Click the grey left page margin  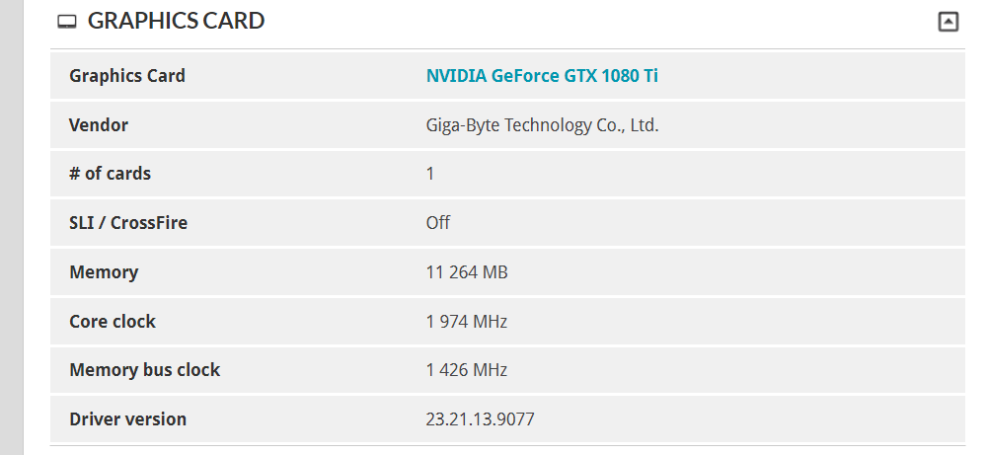coord(11,227)
